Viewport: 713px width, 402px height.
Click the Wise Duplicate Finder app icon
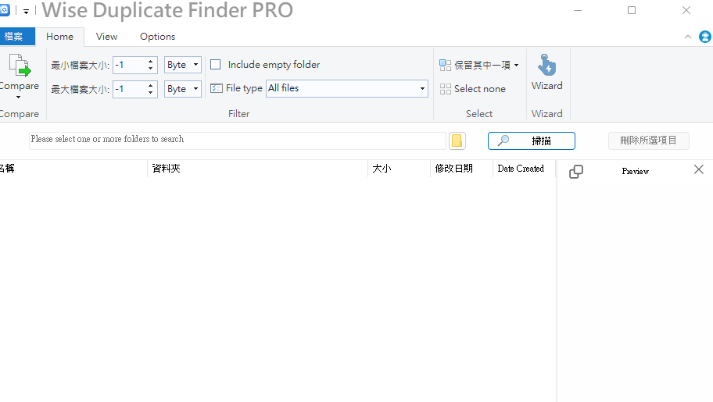click(5, 9)
